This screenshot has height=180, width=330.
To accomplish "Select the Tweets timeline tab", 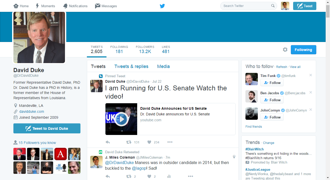I will point(98,66).
